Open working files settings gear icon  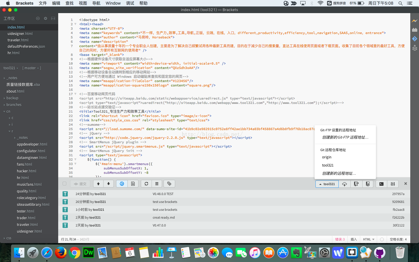45,18
